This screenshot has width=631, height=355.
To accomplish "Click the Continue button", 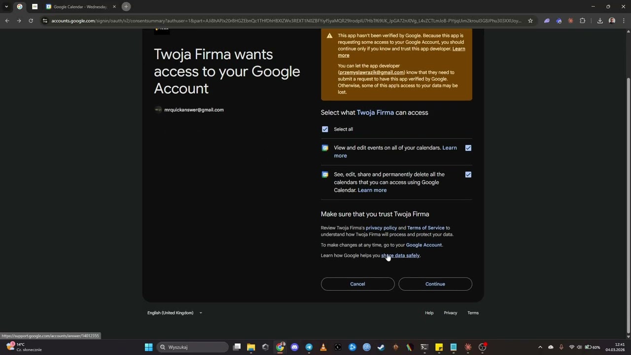I will tap(435, 284).
